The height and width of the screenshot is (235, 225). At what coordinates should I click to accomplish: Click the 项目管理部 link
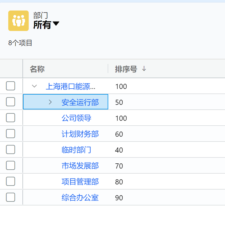pyautogui.click(x=80, y=182)
